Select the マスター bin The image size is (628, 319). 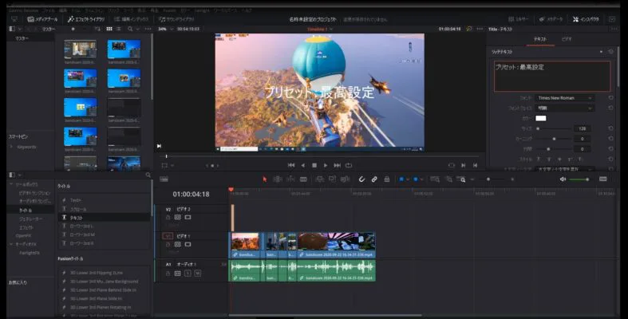point(22,38)
